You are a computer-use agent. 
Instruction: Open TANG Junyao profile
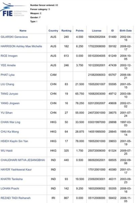click(9, 94)
